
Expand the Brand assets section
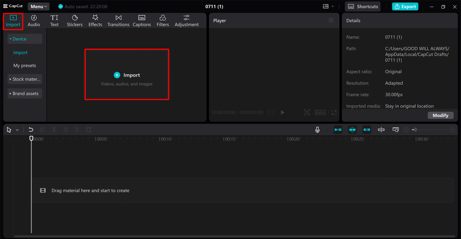point(25,93)
